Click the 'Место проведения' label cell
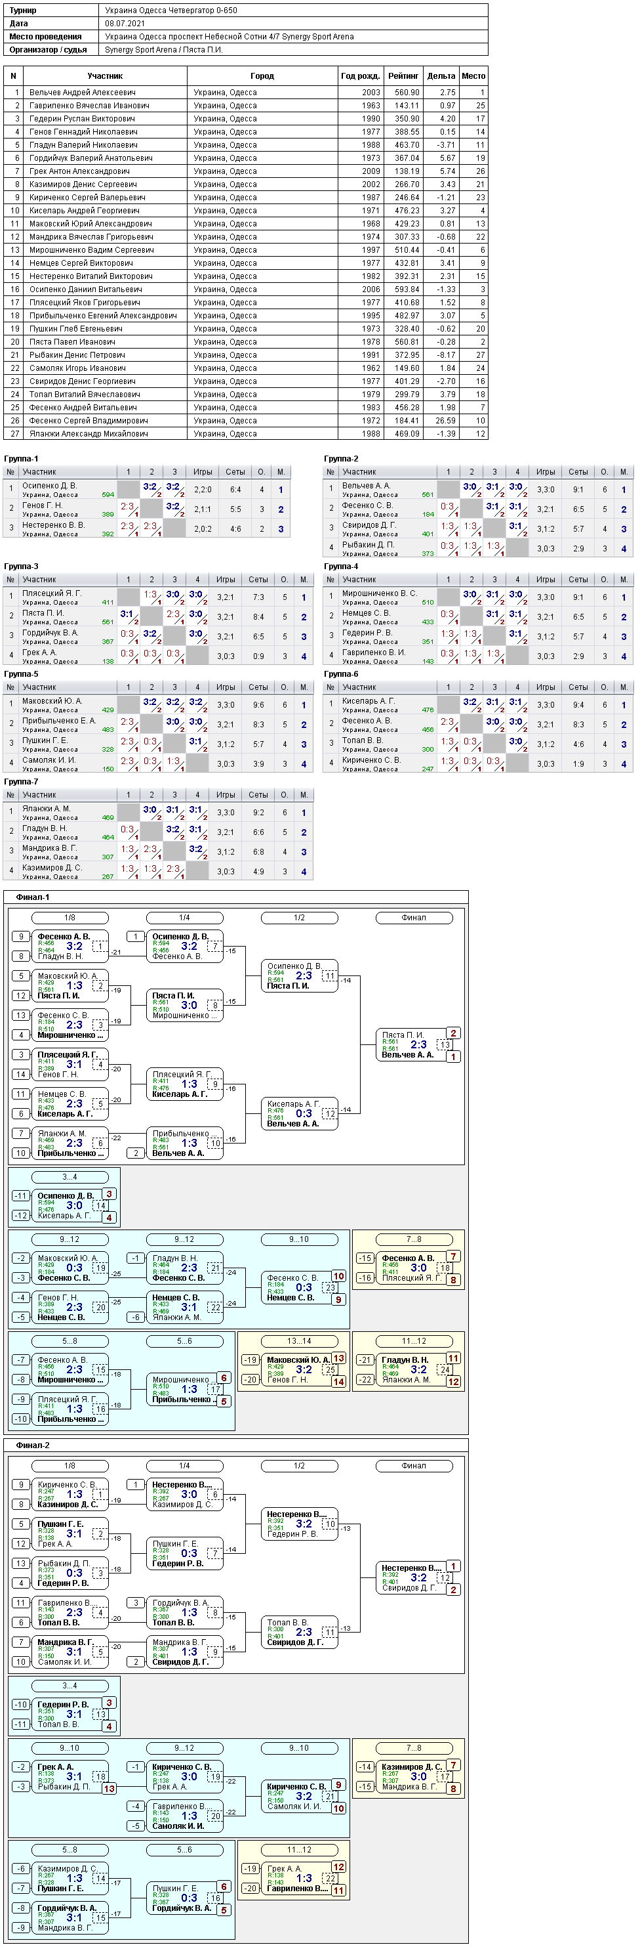The height and width of the screenshot is (1947, 640). pos(50,36)
